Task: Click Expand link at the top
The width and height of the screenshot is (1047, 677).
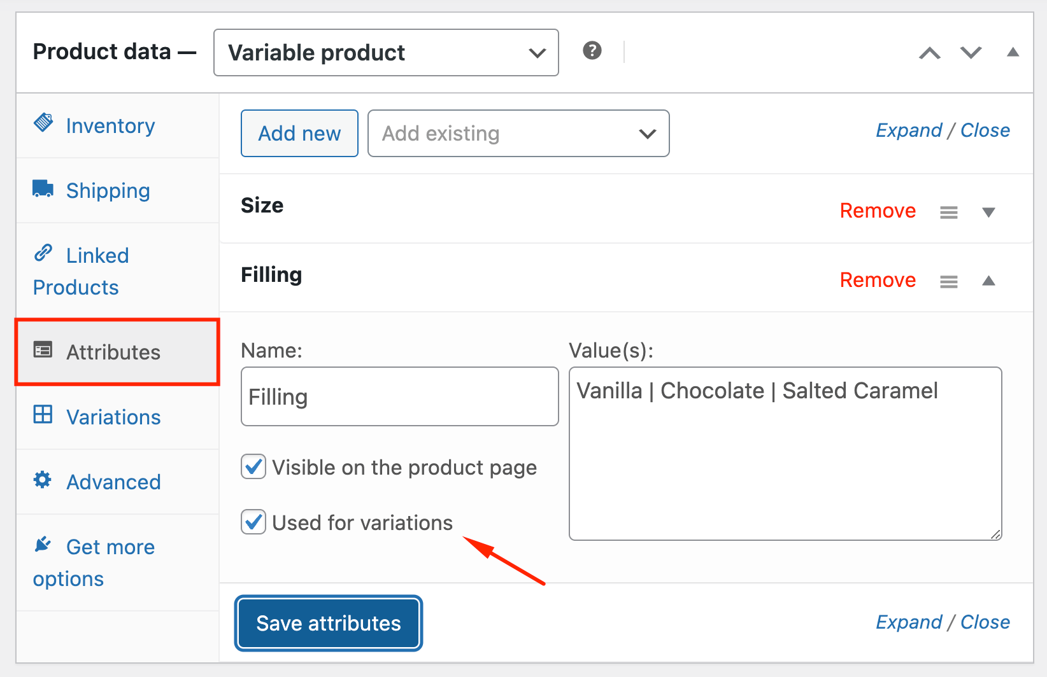Action: 909,130
